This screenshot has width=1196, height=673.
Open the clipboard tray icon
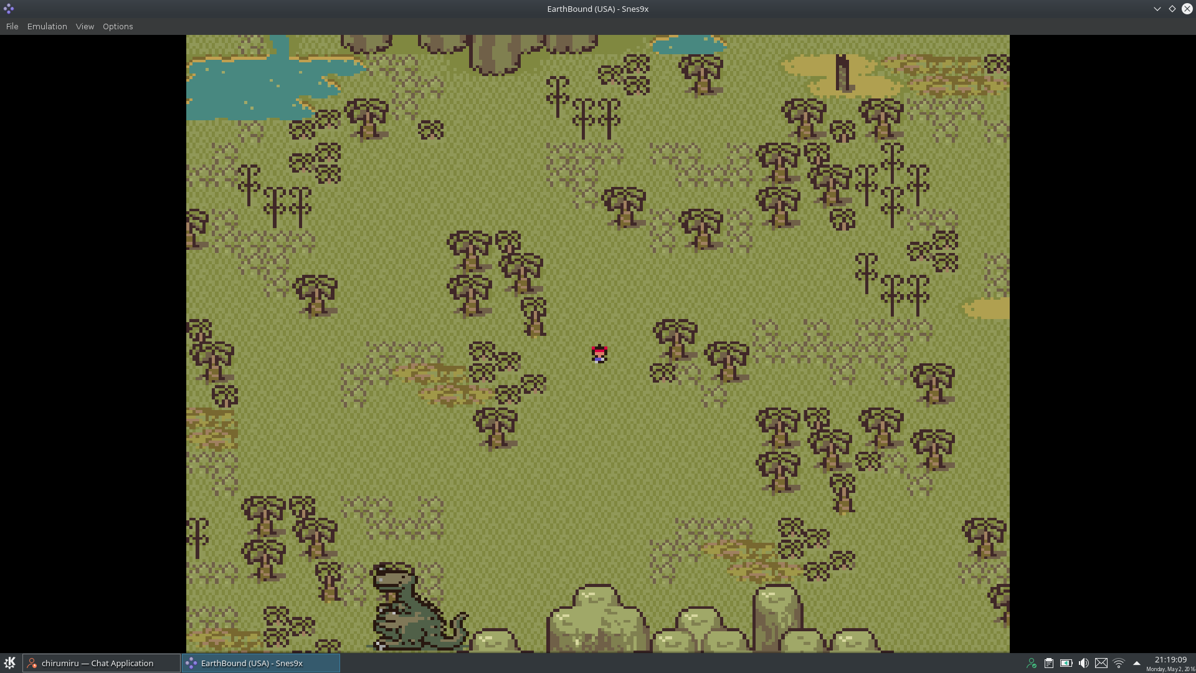click(x=1049, y=663)
